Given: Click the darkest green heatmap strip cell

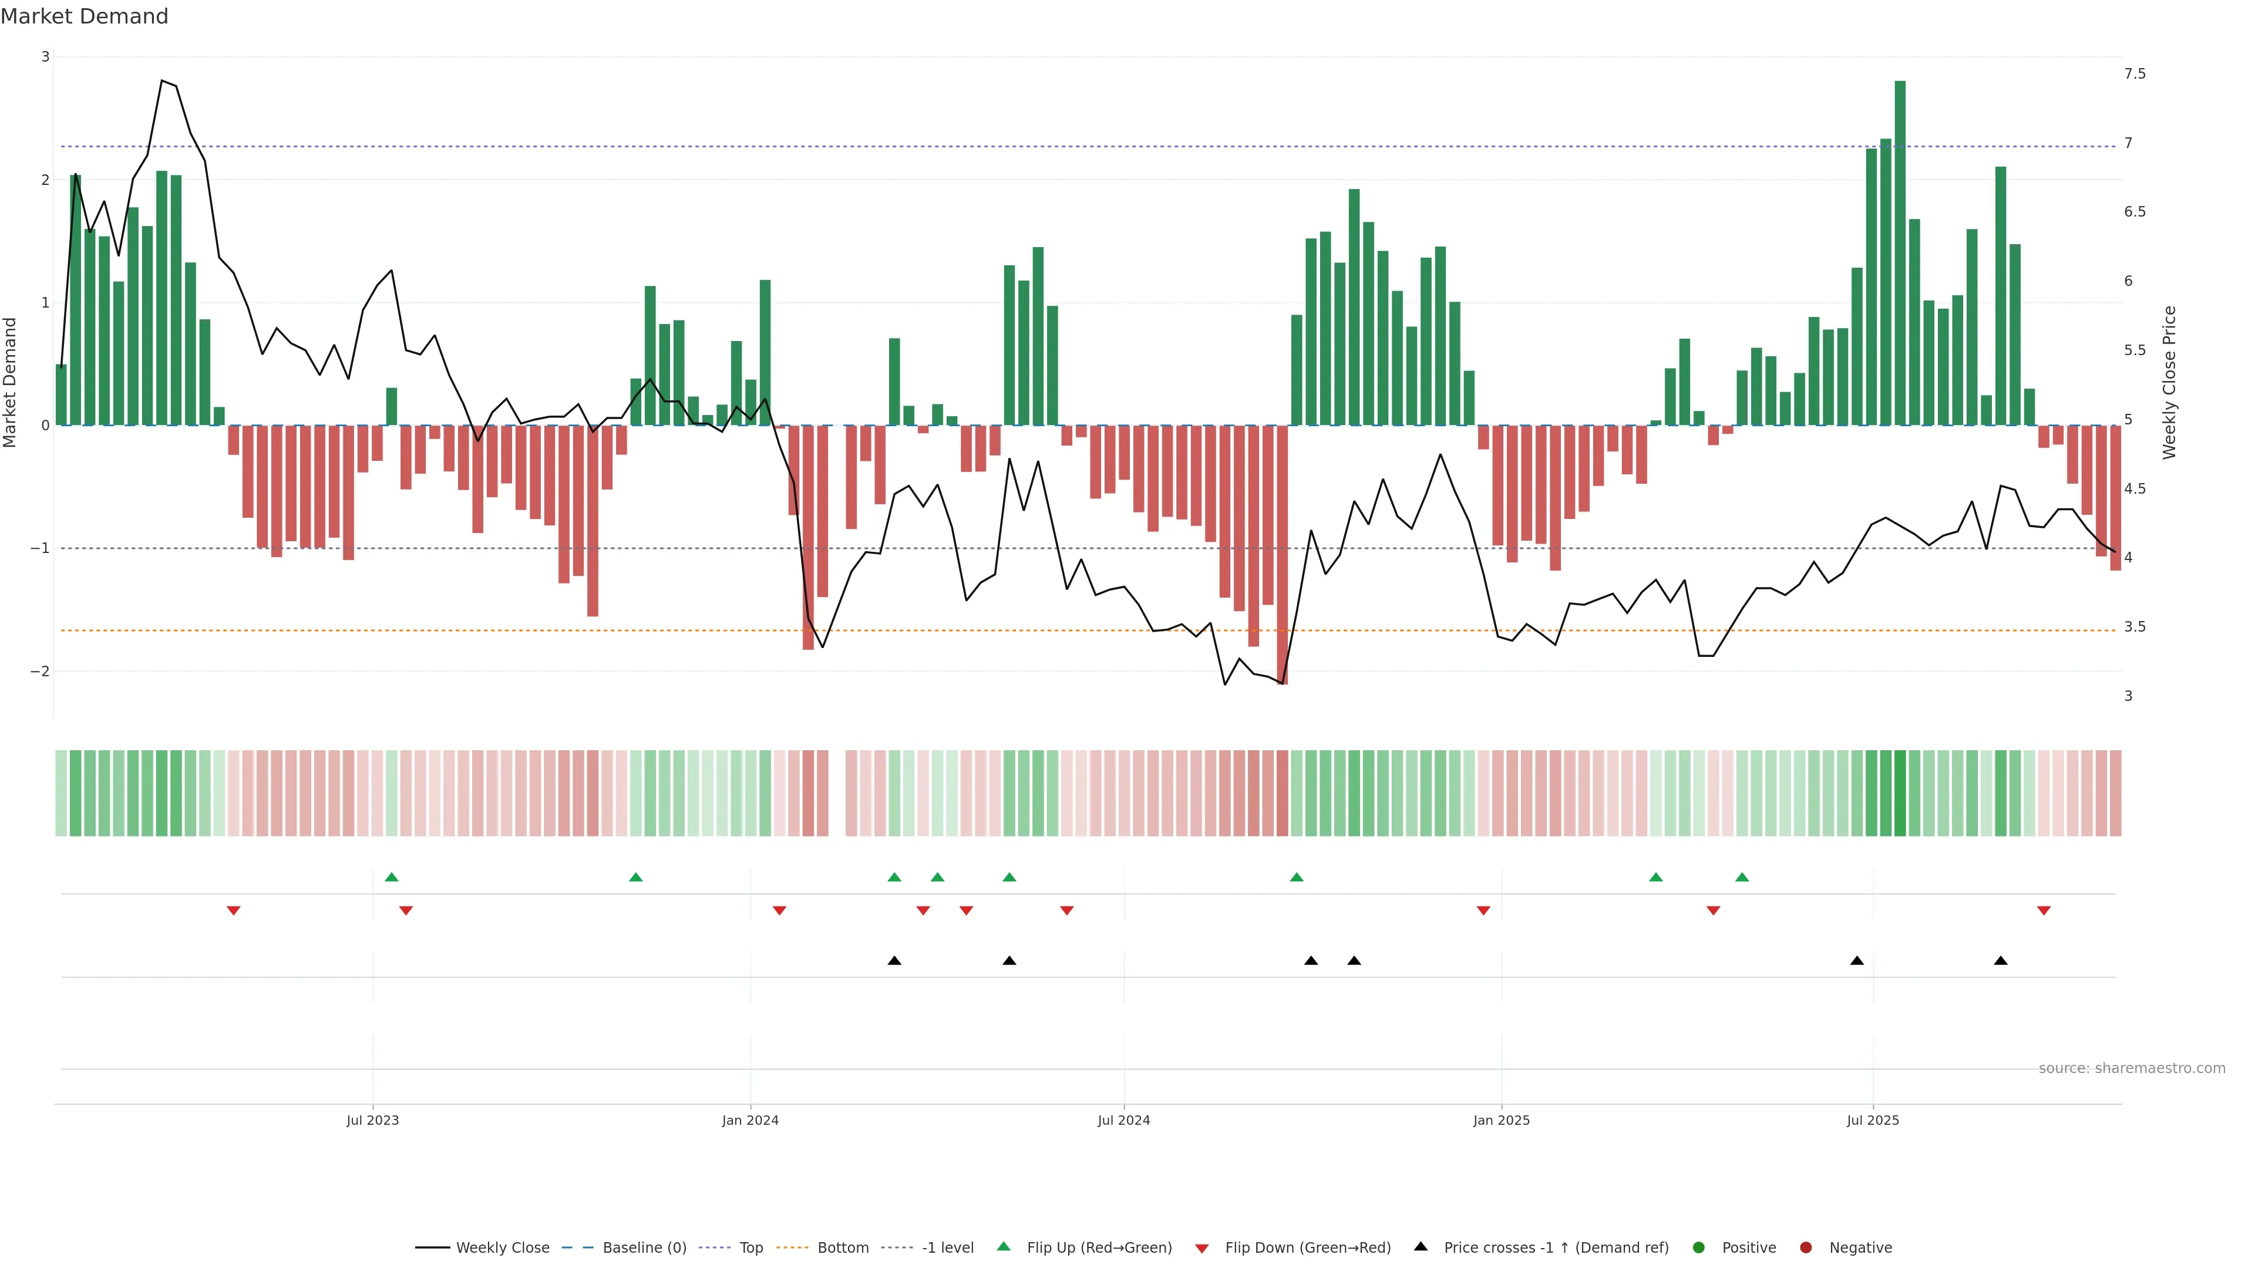Looking at the screenshot, I should 1900,793.
